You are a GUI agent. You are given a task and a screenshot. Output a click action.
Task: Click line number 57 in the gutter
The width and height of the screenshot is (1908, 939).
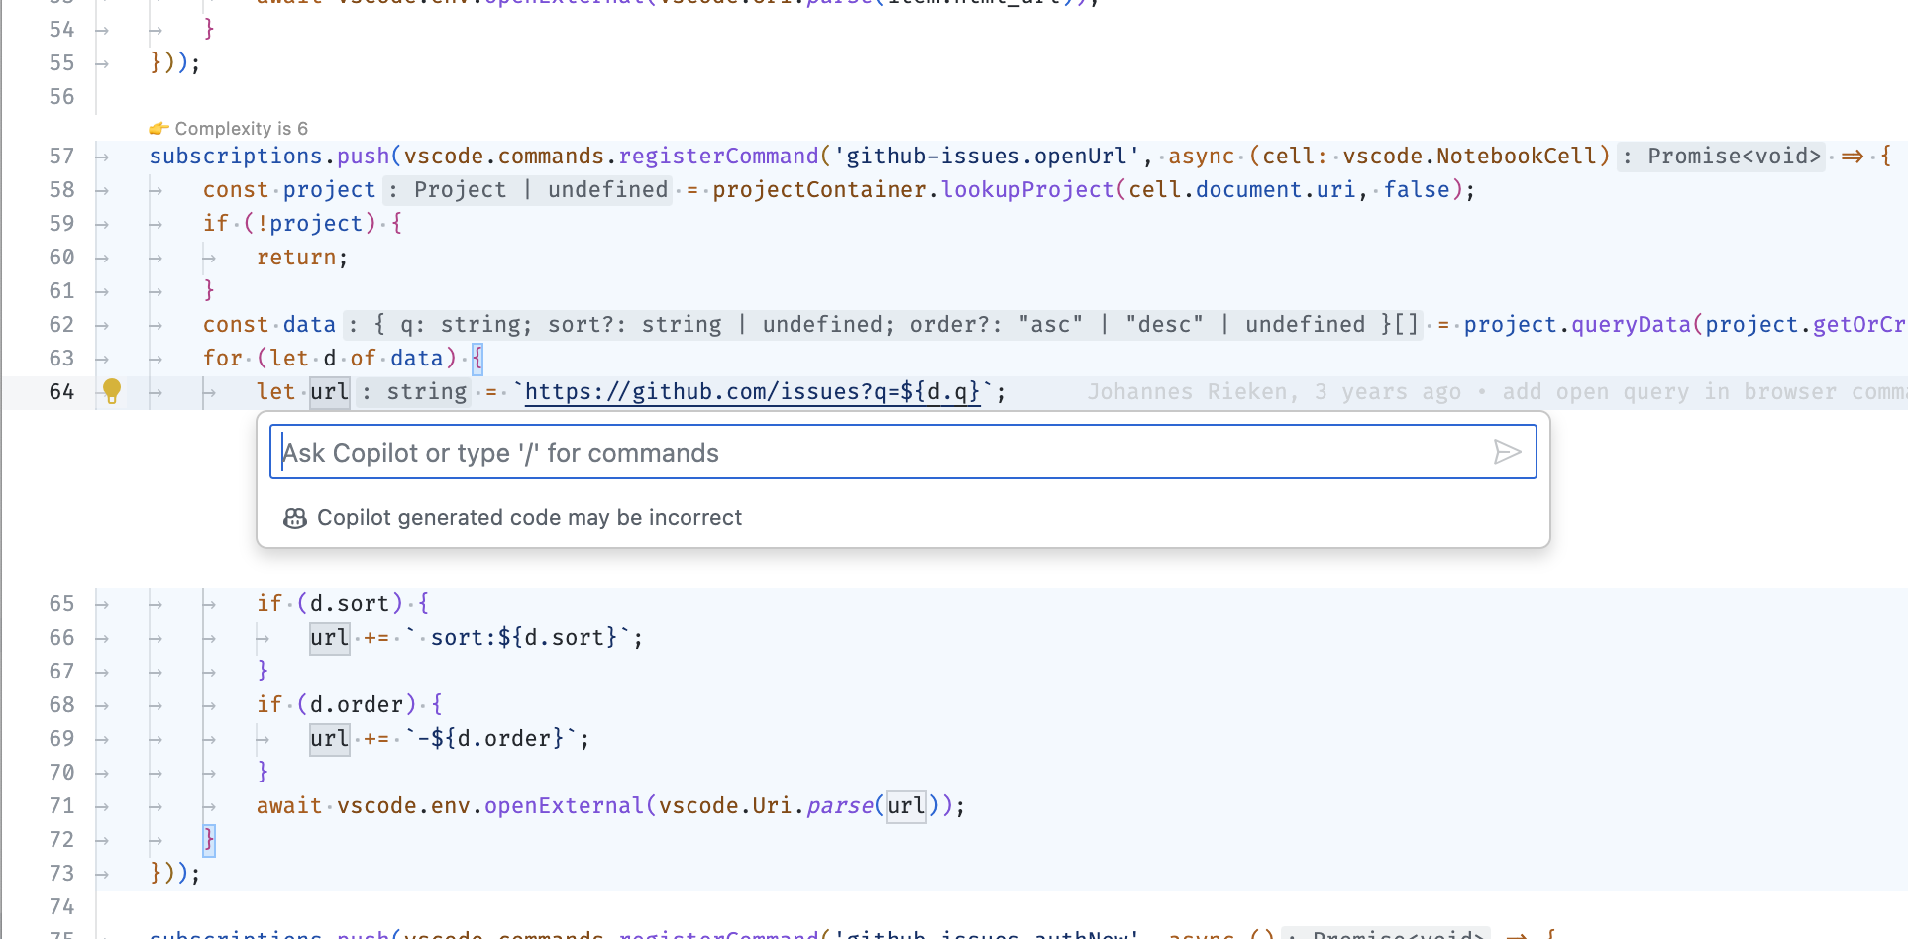click(x=61, y=156)
